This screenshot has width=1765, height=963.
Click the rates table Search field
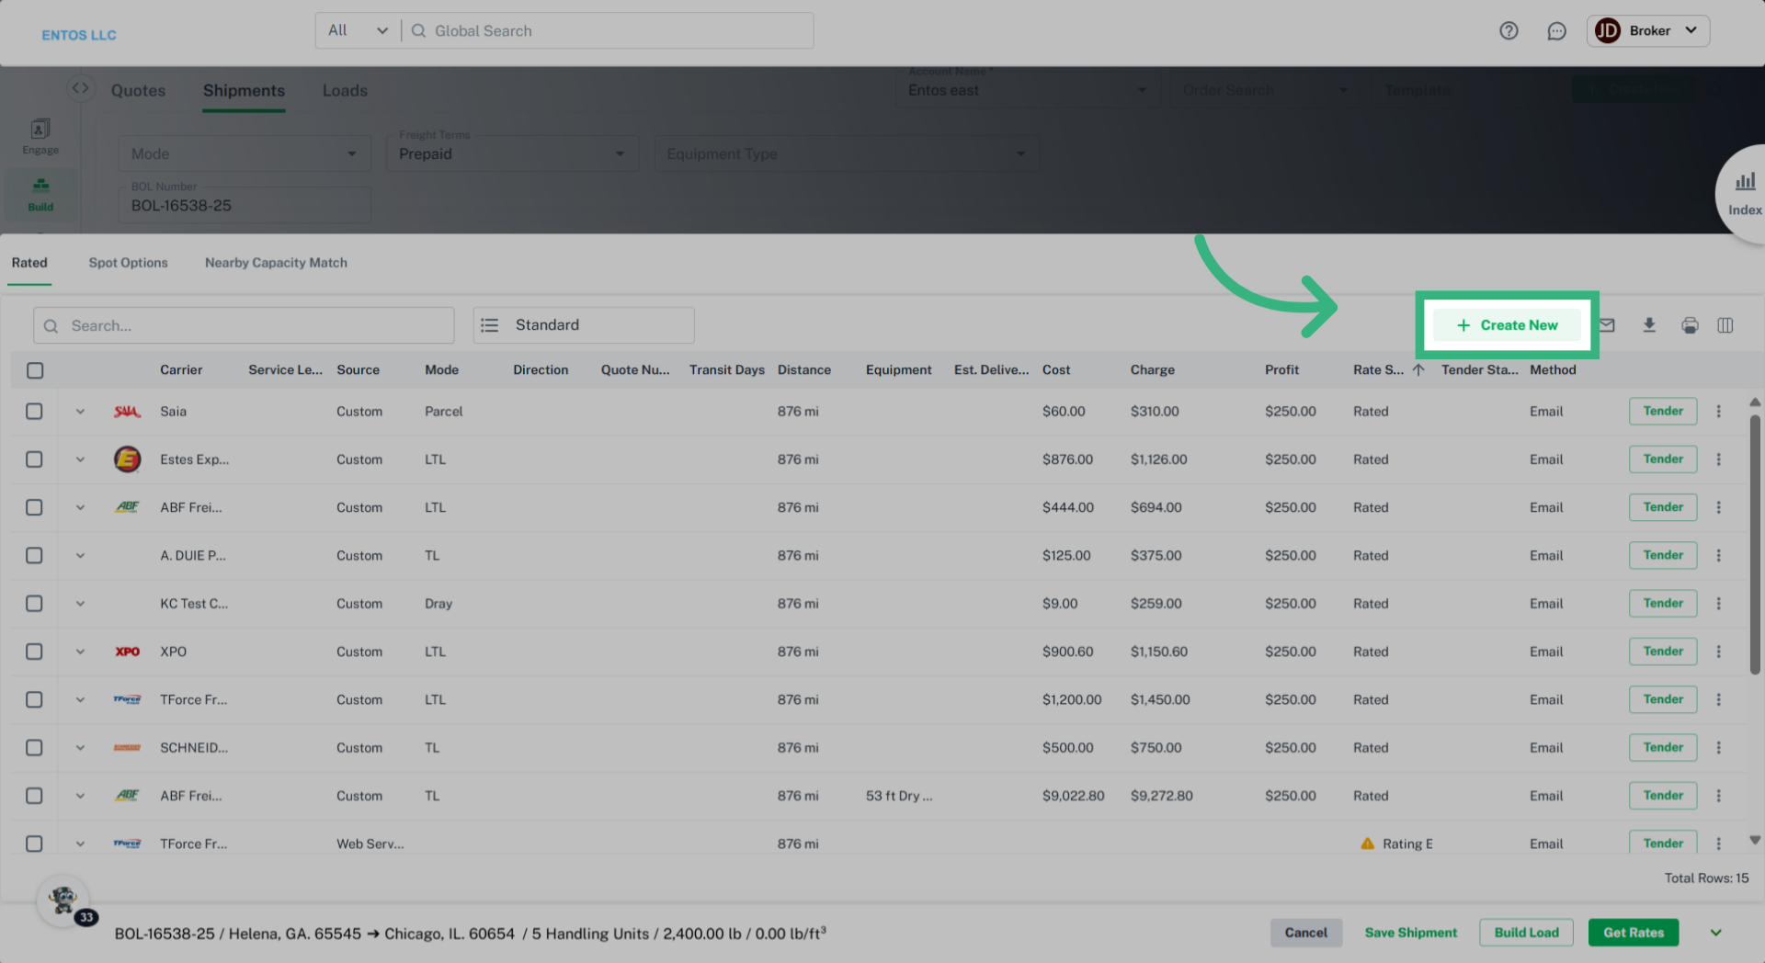pos(244,326)
